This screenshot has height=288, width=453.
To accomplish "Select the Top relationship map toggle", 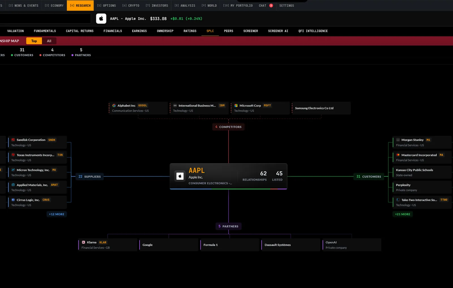I will point(34,41).
